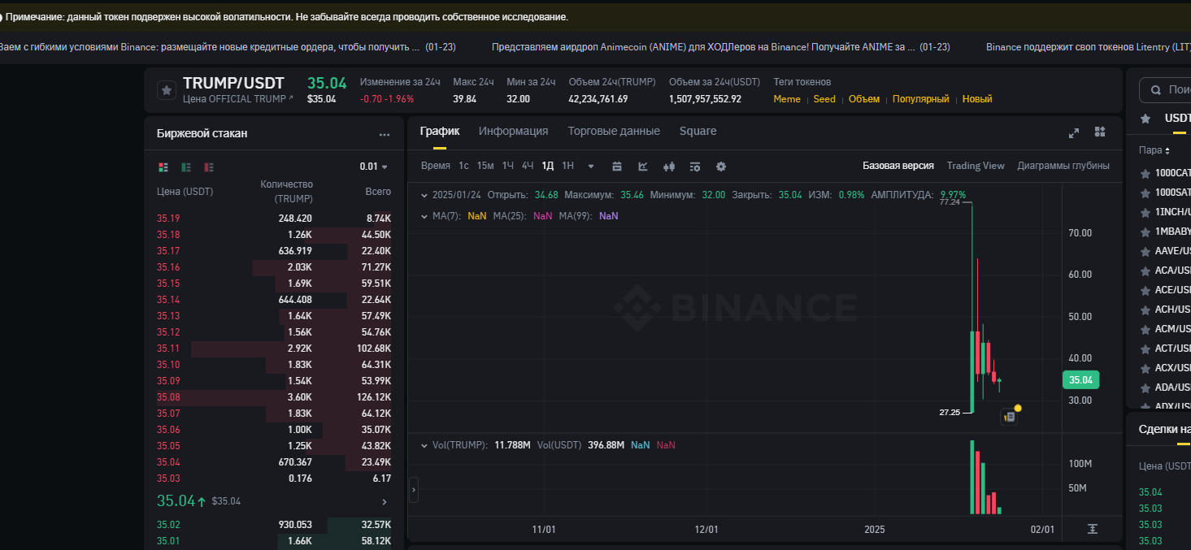Select 1Д daily interval
This screenshot has width=1191, height=550.
(548, 166)
